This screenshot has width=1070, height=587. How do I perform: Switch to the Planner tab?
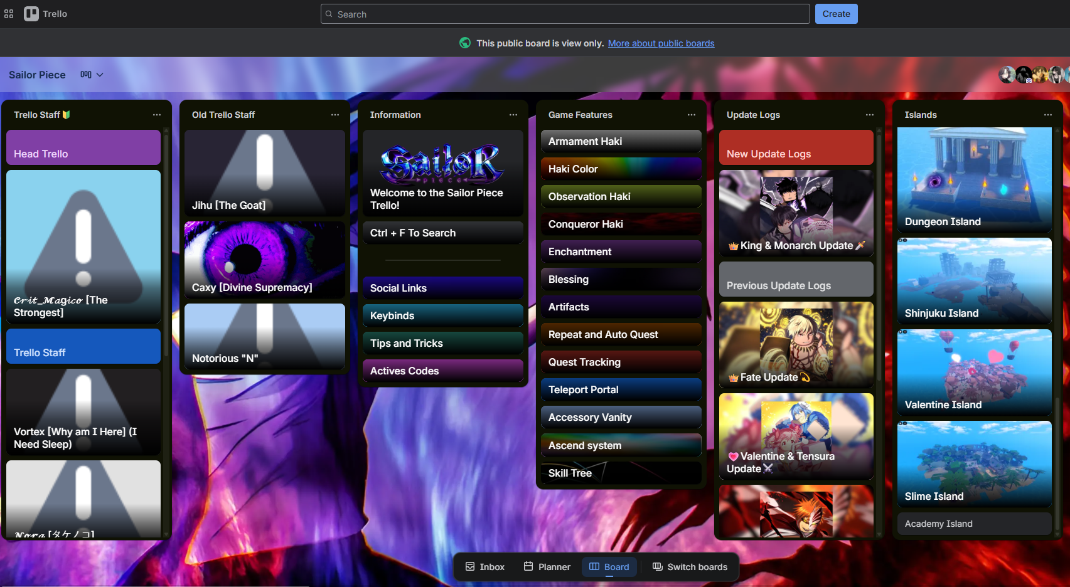coord(546,566)
